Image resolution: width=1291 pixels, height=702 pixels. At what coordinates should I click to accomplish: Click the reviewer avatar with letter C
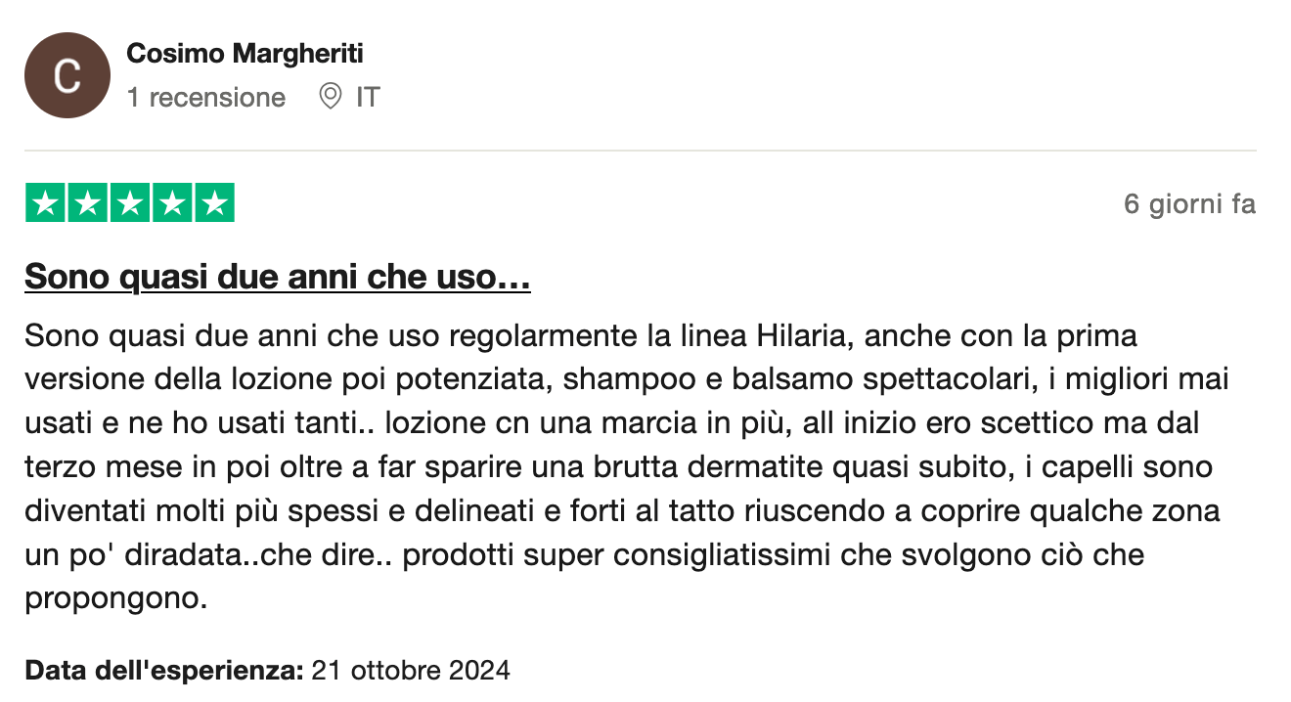coord(67,75)
